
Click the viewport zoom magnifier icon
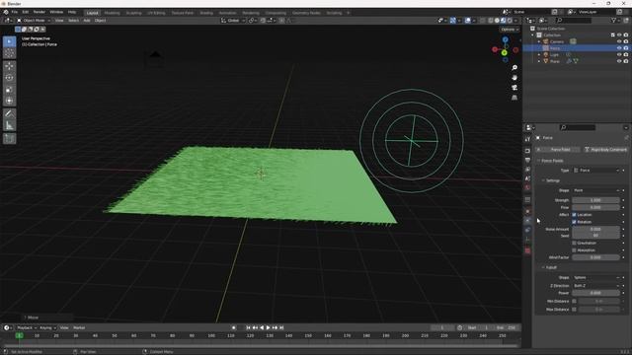(x=514, y=68)
